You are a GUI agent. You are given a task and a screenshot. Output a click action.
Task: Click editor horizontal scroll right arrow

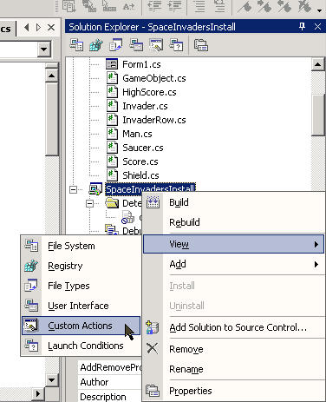pyautogui.click(x=38, y=393)
